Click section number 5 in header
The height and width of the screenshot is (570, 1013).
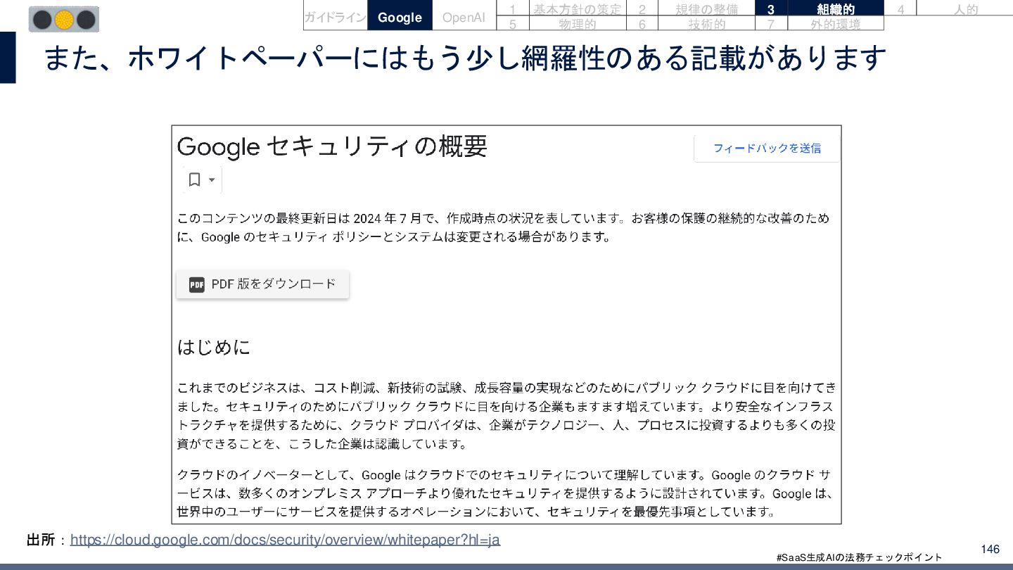tap(513, 24)
